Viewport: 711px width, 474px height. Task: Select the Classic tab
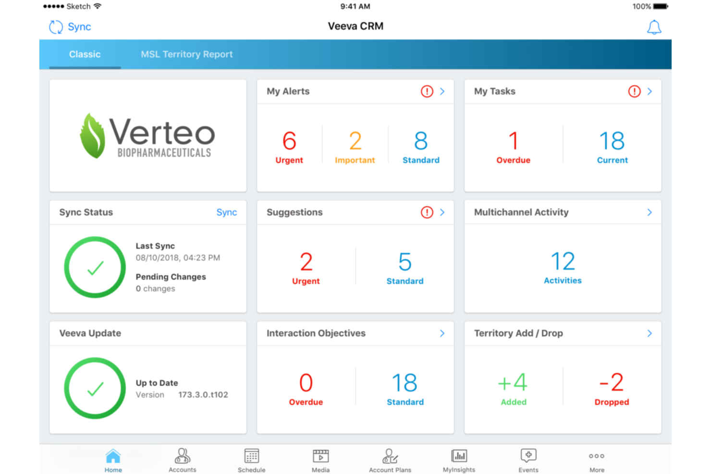click(x=85, y=54)
